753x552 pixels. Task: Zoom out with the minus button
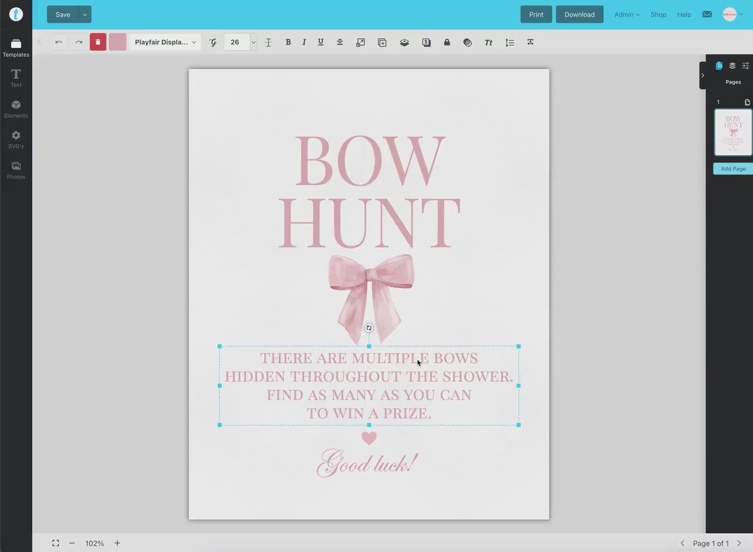[72, 543]
